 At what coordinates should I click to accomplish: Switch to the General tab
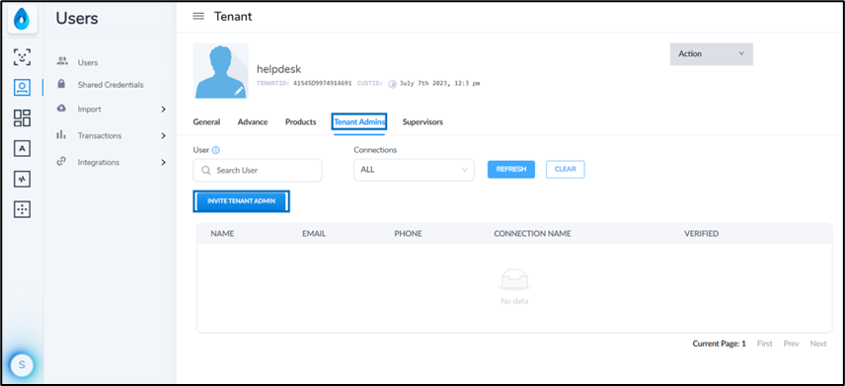coord(206,121)
